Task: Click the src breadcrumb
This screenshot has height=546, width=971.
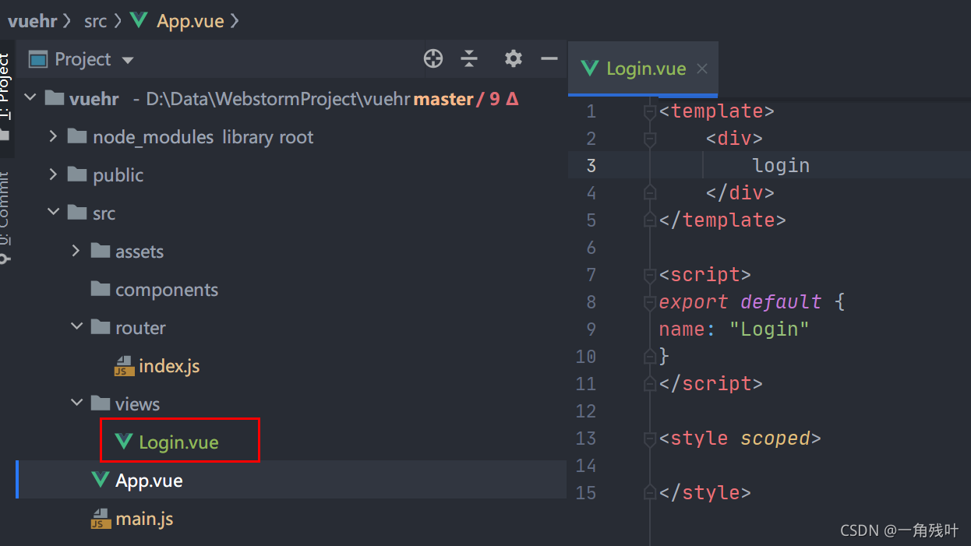Action: coord(95,21)
